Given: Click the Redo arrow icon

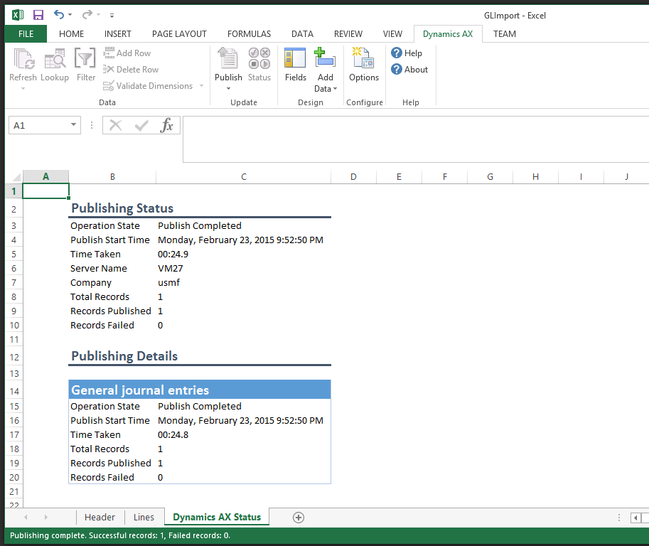Looking at the screenshot, I should click(x=87, y=15).
